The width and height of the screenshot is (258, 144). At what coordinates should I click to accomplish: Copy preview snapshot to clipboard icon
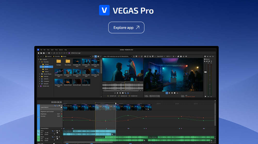pos(178,56)
